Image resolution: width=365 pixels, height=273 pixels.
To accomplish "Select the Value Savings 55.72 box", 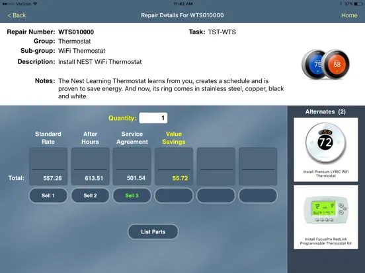I will 174,166.
